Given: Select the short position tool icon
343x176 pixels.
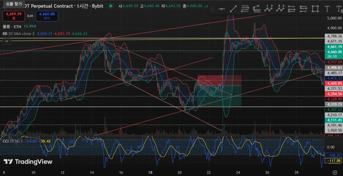Looking at the screenshot, I should (303, 9).
